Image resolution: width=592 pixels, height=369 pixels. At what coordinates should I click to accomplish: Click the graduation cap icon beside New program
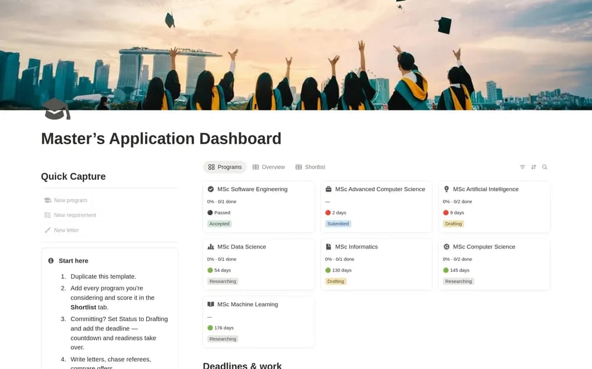point(47,200)
